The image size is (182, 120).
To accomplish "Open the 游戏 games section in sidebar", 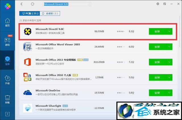I will click(x=7, y=42).
